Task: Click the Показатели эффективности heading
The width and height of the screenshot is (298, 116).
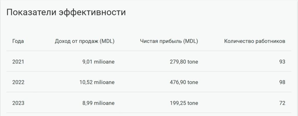Action: [x=66, y=13]
